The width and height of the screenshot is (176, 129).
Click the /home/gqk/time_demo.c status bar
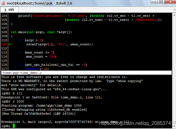coord(86,73)
